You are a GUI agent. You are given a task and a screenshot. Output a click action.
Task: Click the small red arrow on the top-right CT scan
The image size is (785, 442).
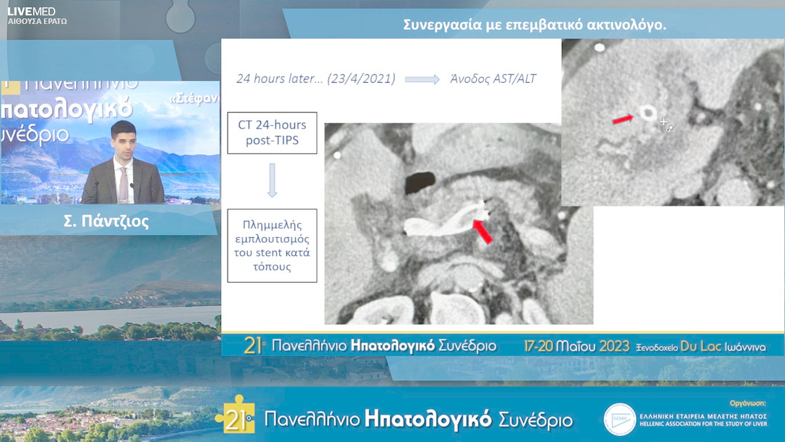pos(621,118)
